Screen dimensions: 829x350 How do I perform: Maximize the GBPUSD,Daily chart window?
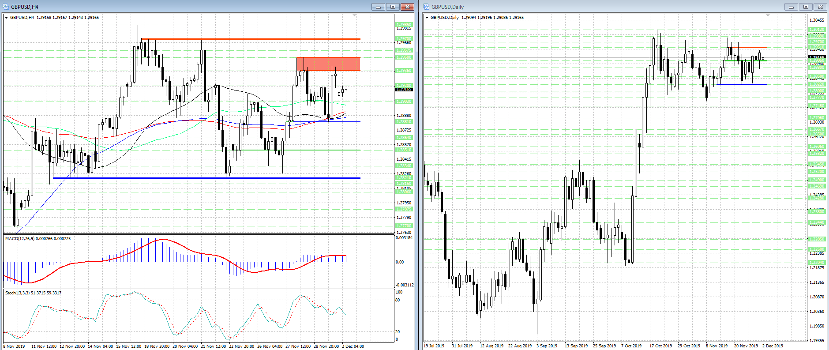click(x=806, y=7)
